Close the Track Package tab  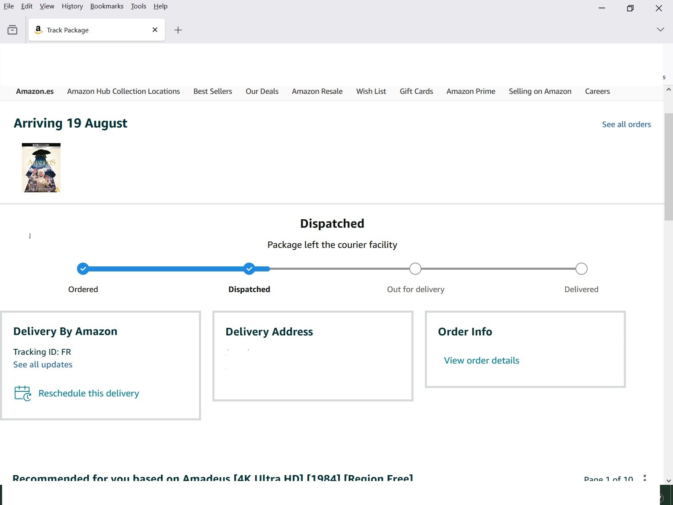tap(155, 30)
